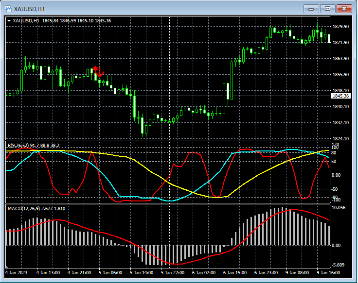Click the 9 Jan 16:00 time label
Screen dimensions: 358x283
pyautogui.click(x=328, y=273)
